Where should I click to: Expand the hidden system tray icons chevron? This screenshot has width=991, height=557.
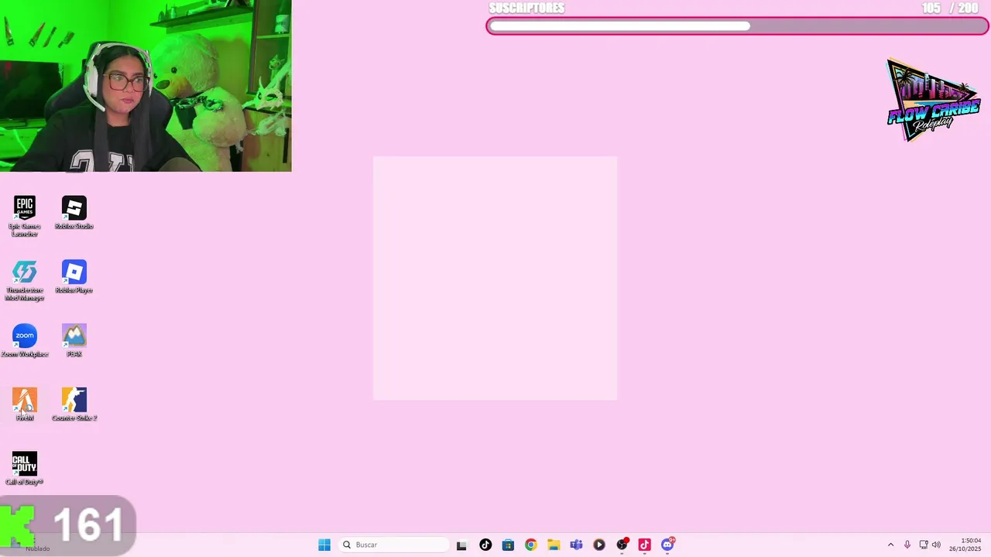pos(890,545)
